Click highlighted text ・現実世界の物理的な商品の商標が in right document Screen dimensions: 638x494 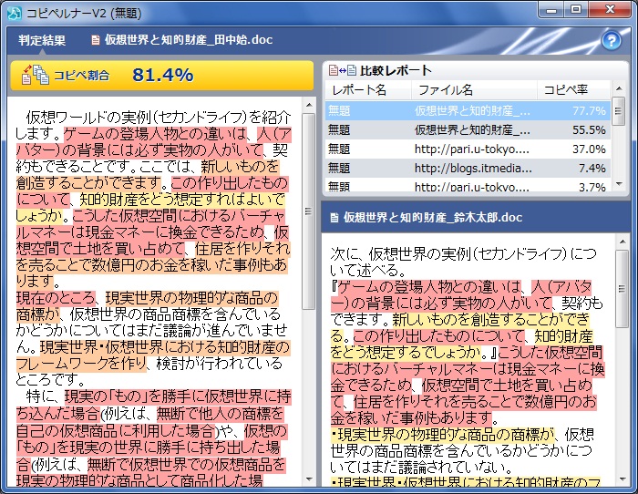(443, 435)
